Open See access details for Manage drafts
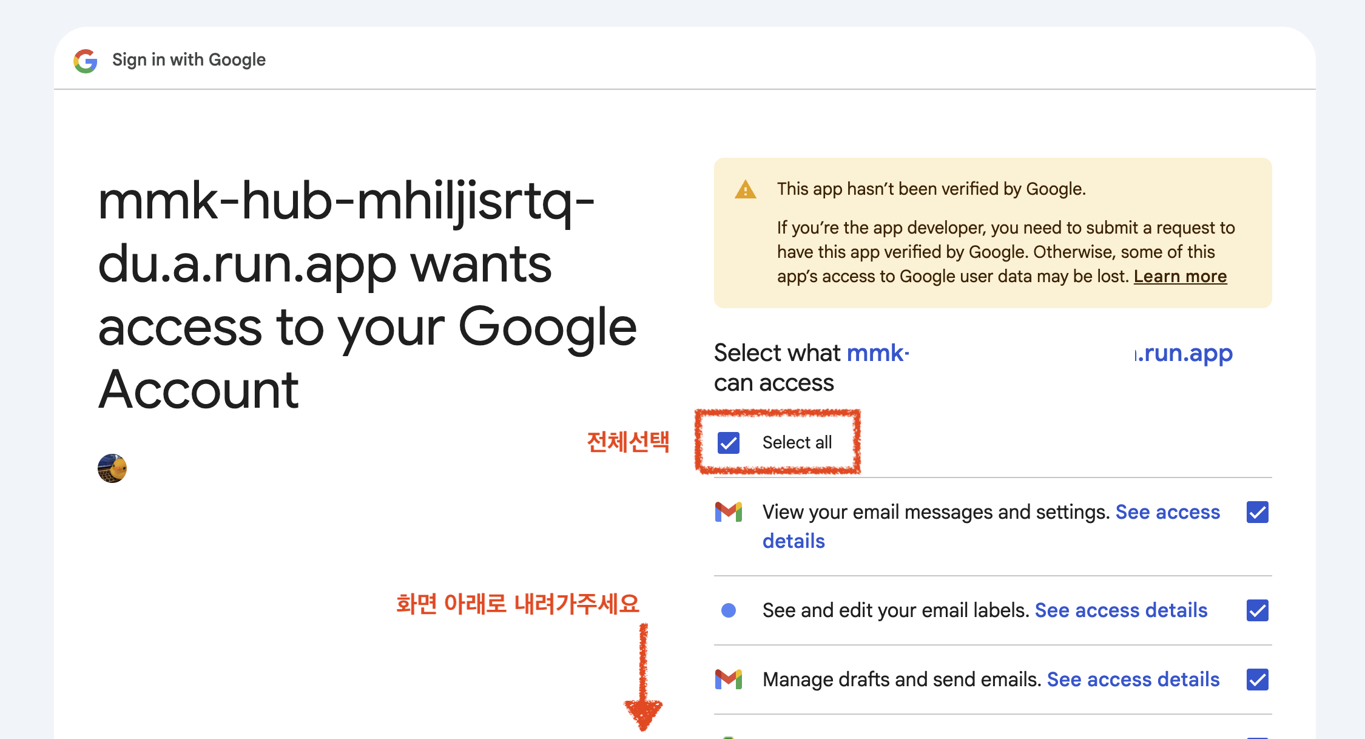This screenshot has width=1365, height=739. tap(1133, 679)
